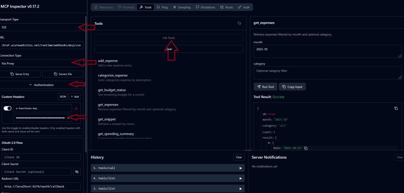Select the get_budget_status tool
This screenshot has height=193, width=404.
click(x=112, y=90)
